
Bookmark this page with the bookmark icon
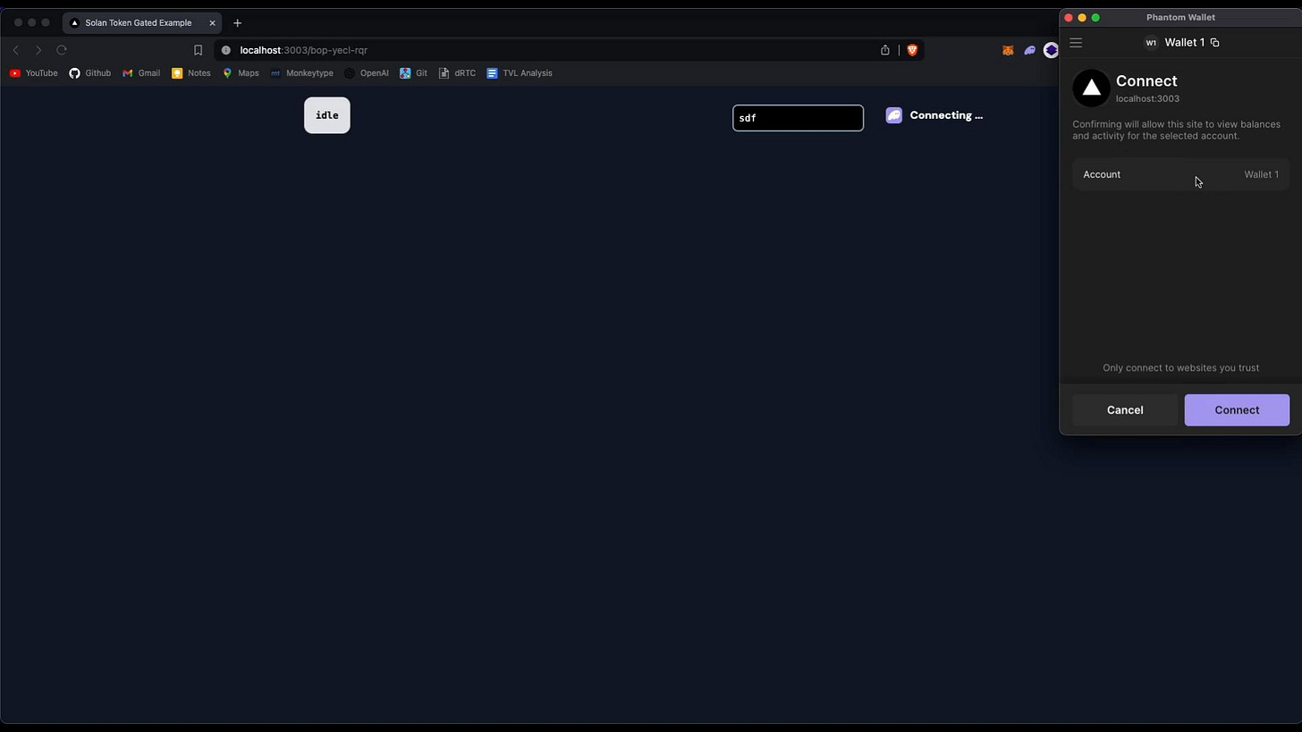(198, 50)
